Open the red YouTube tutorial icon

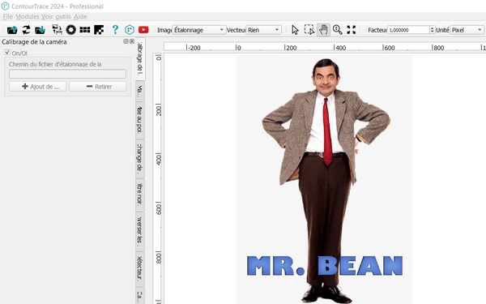coord(143,30)
